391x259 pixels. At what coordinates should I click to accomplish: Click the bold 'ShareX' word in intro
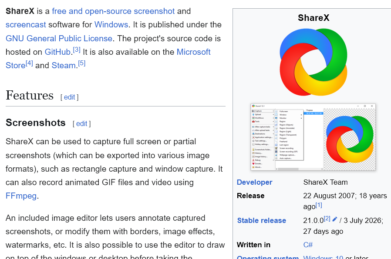20,11
